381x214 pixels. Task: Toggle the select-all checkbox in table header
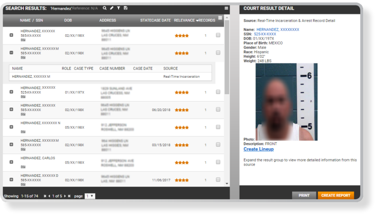(x=220, y=18)
